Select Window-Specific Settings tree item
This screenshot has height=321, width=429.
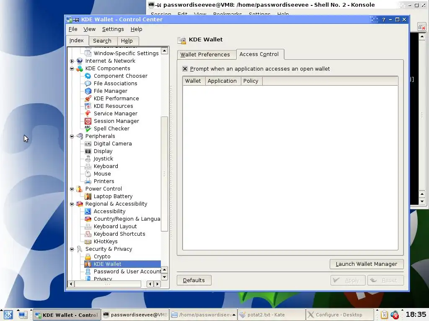pos(126,53)
